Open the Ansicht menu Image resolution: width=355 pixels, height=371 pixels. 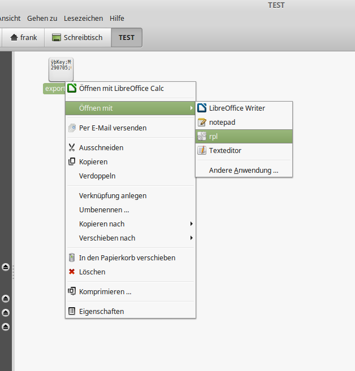tap(10, 19)
